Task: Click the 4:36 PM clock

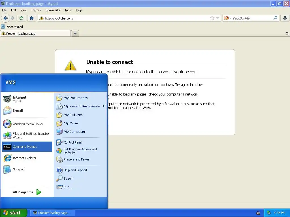Action: pos(280,213)
